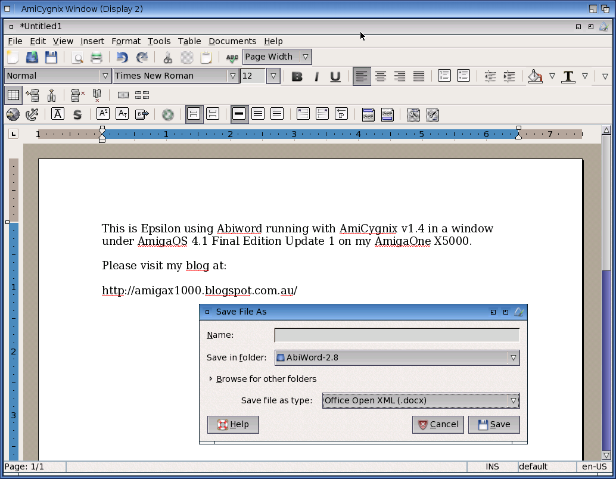This screenshot has height=479, width=616.
Task: Run the ABC spell check icon
Action: (x=232, y=58)
